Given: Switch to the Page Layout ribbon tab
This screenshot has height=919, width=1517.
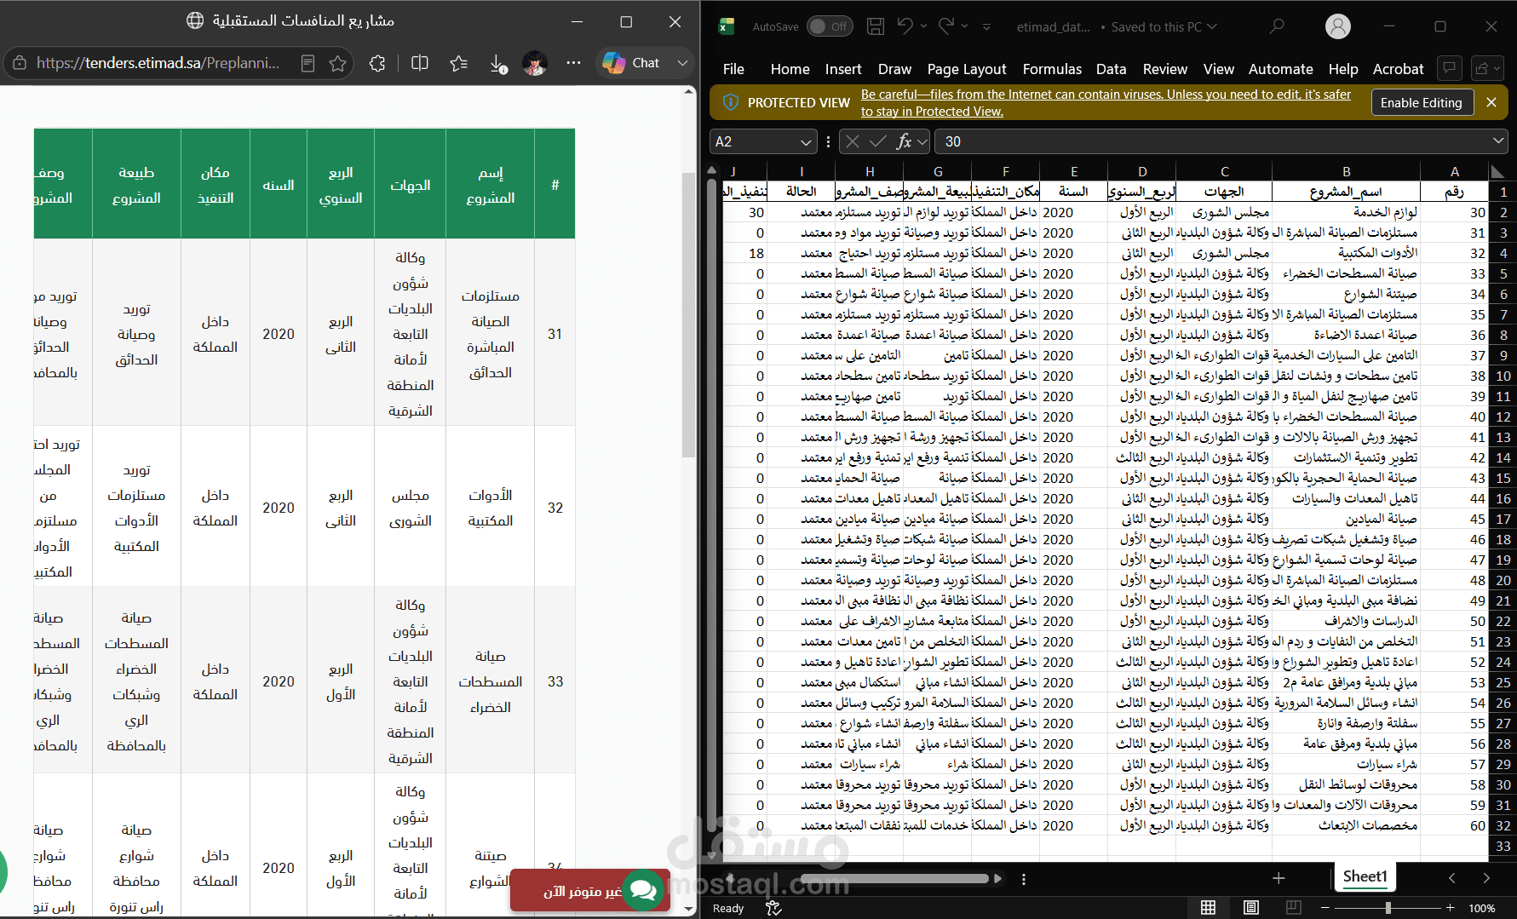Looking at the screenshot, I should click(967, 69).
